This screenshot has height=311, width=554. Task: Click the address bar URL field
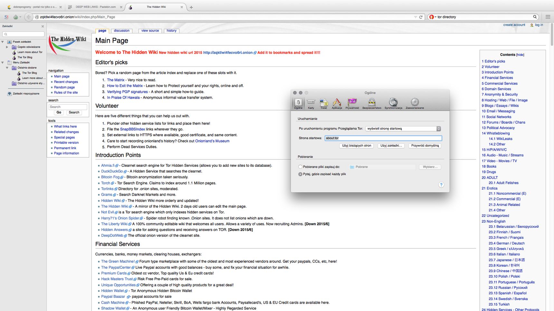click(x=225, y=17)
